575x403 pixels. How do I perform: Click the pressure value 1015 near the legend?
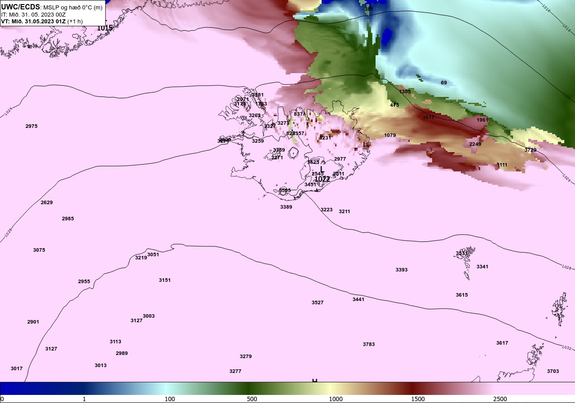click(x=105, y=28)
